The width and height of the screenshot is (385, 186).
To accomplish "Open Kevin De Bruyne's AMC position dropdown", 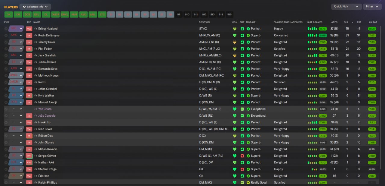I will pos(21,35).
